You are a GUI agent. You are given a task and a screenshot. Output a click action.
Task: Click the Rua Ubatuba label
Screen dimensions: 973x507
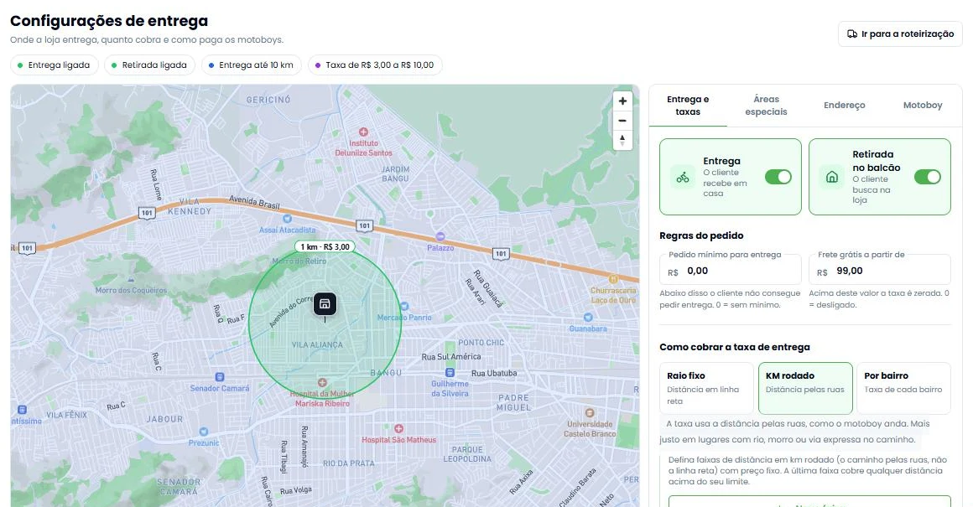click(x=494, y=373)
